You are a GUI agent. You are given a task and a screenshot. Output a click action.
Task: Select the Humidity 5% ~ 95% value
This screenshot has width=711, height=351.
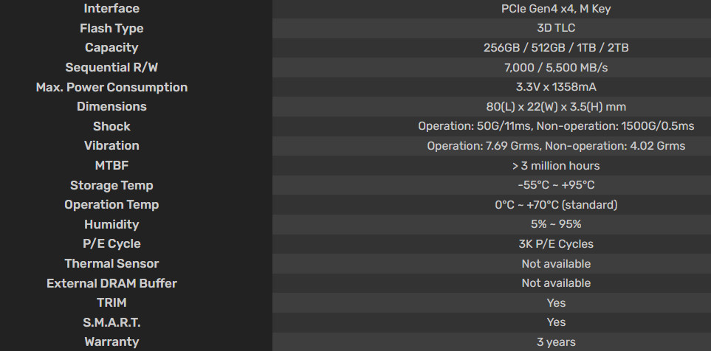click(x=556, y=224)
